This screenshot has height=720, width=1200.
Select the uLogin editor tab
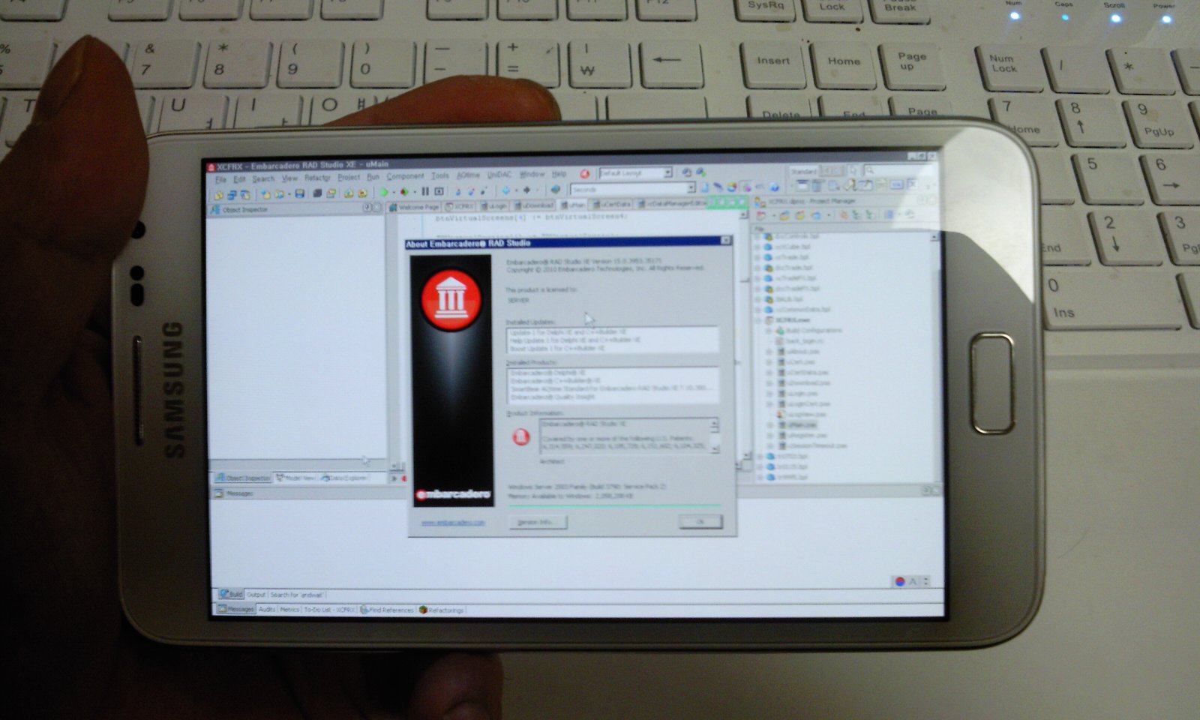[496, 206]
